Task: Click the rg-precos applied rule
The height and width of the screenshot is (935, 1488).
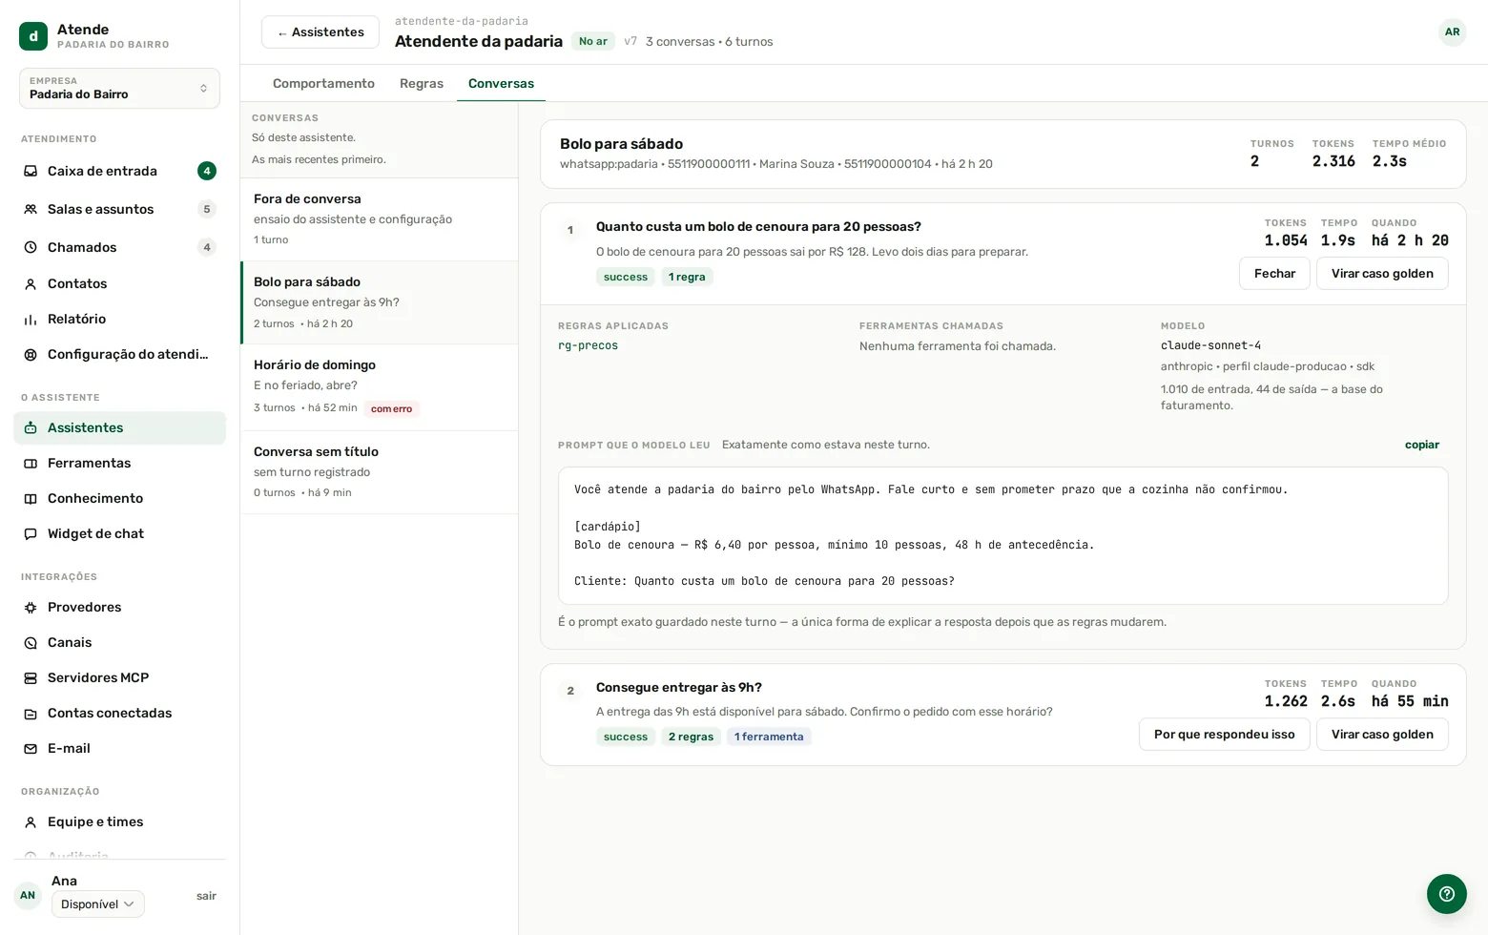Action: point(588,345)
